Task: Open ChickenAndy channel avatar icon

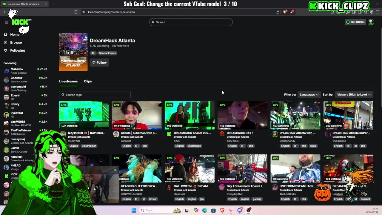Action: coord(275,134)
